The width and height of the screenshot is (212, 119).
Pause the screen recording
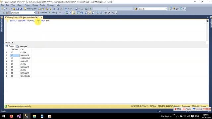tap(186, 109)
